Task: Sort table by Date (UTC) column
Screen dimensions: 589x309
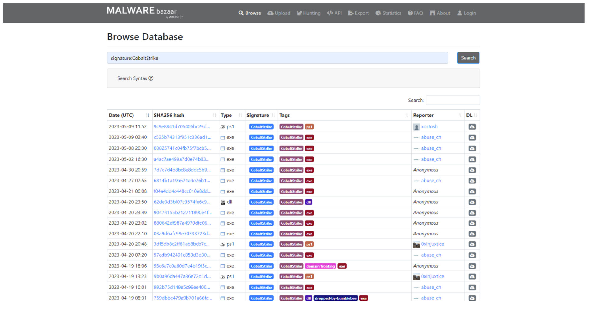Action: [129, 115]
